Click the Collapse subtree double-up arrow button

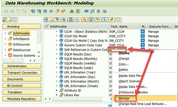pos(64,20)
